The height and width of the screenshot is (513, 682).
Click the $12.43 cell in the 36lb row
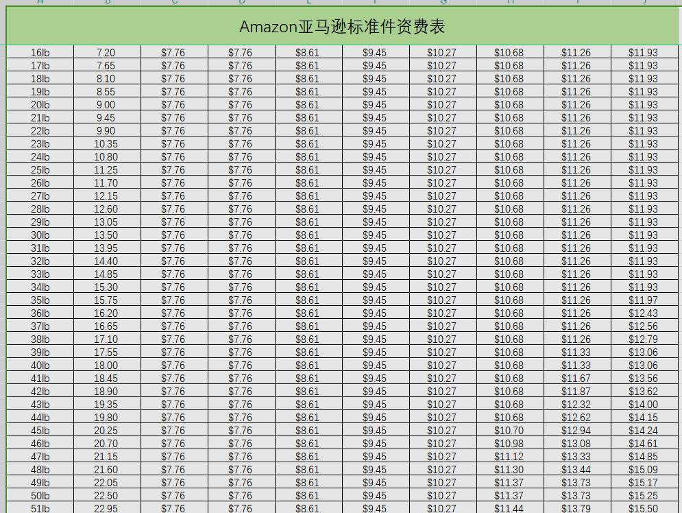click(x=644, y=313)
